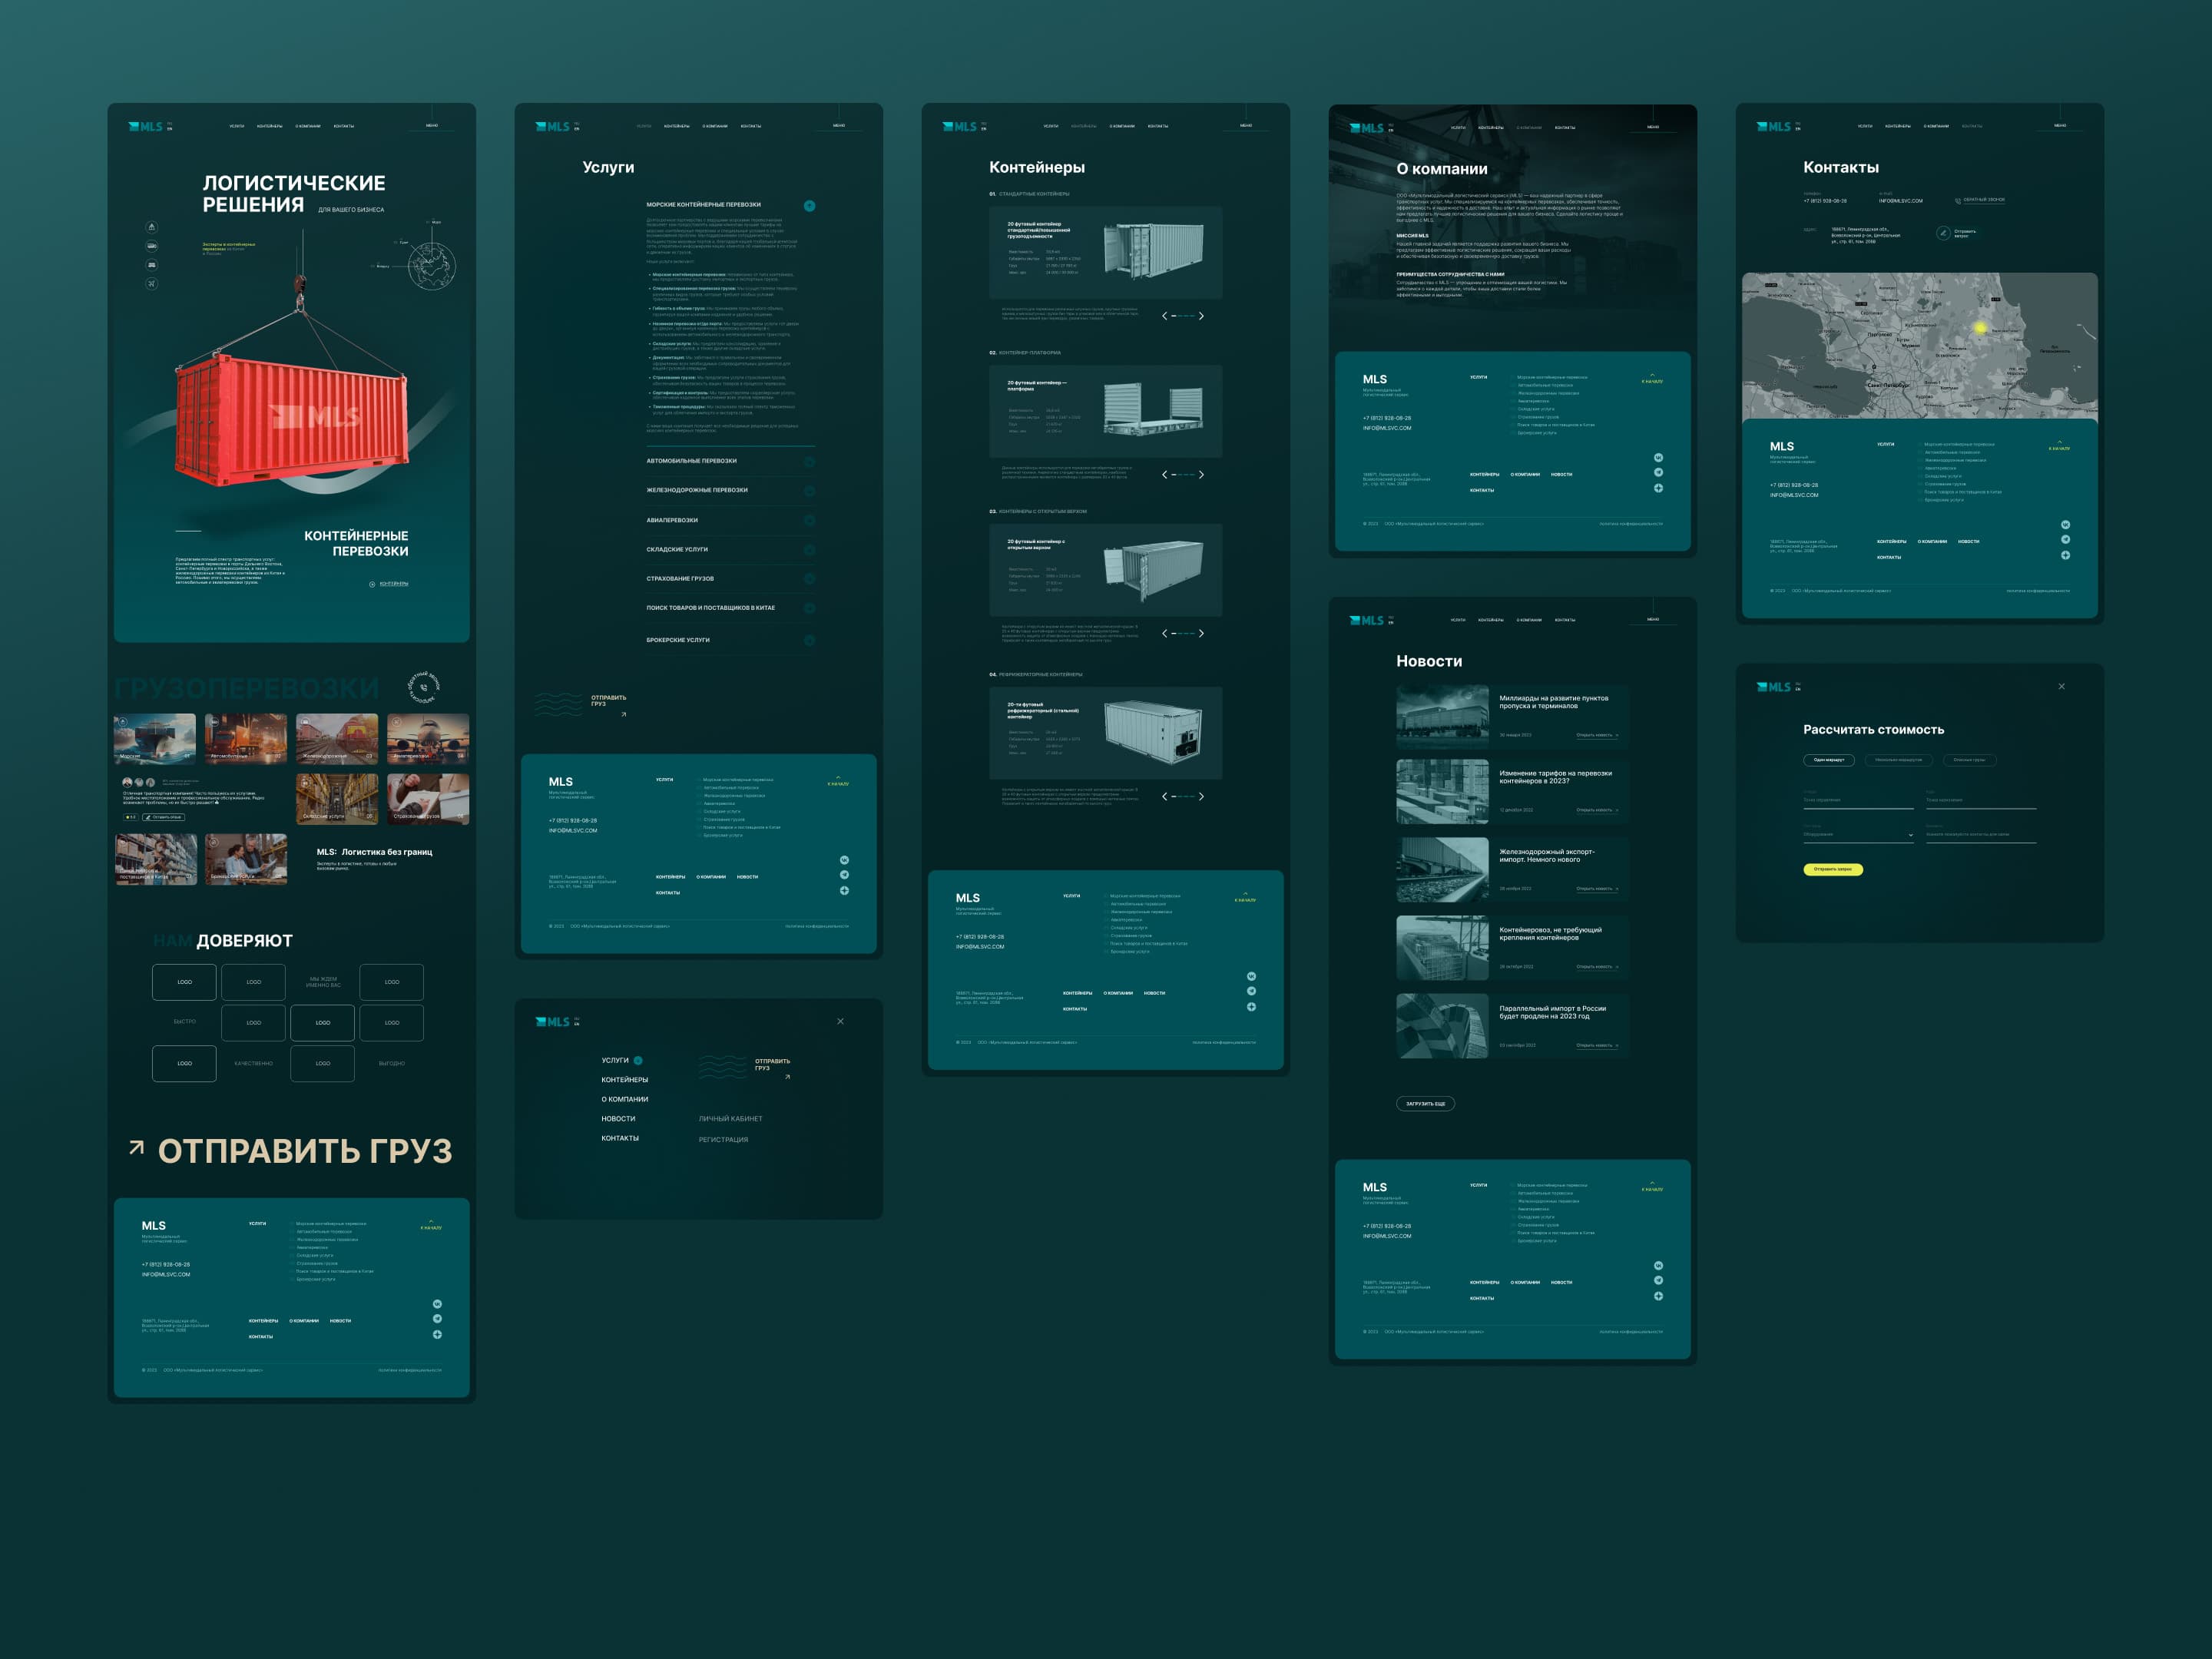Click ЗАГРУЗИТЬ ЕЩЕ on the Новости page
The image size is (2212, 1659).
pos(1425,1104)
